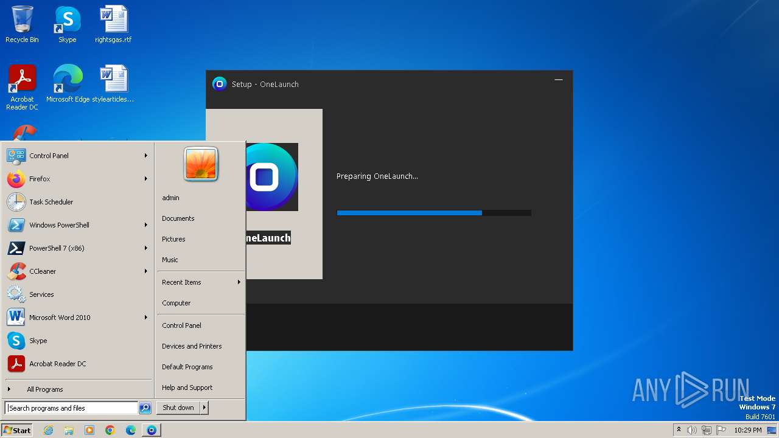Screen dimensions: 779x438
Task: Click the Start button
Action: pos(17,430)
